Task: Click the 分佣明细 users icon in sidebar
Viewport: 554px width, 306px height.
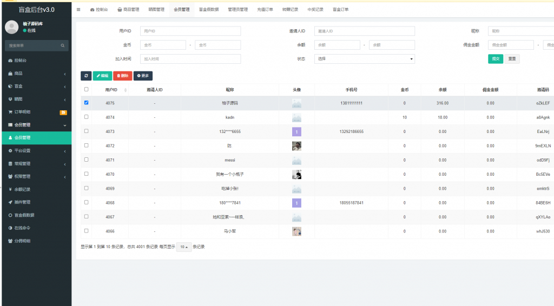Action: [x=10, y=241]
